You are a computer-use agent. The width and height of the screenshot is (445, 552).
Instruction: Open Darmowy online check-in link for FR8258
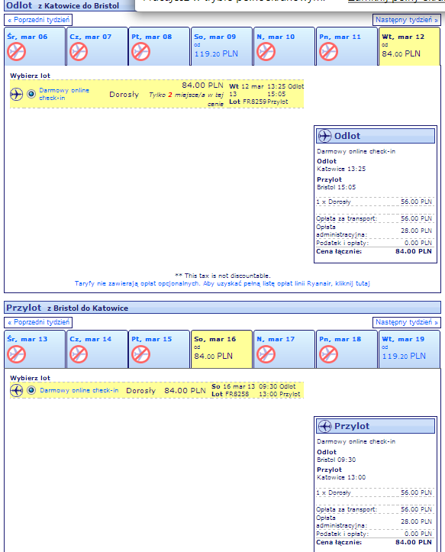79,390
